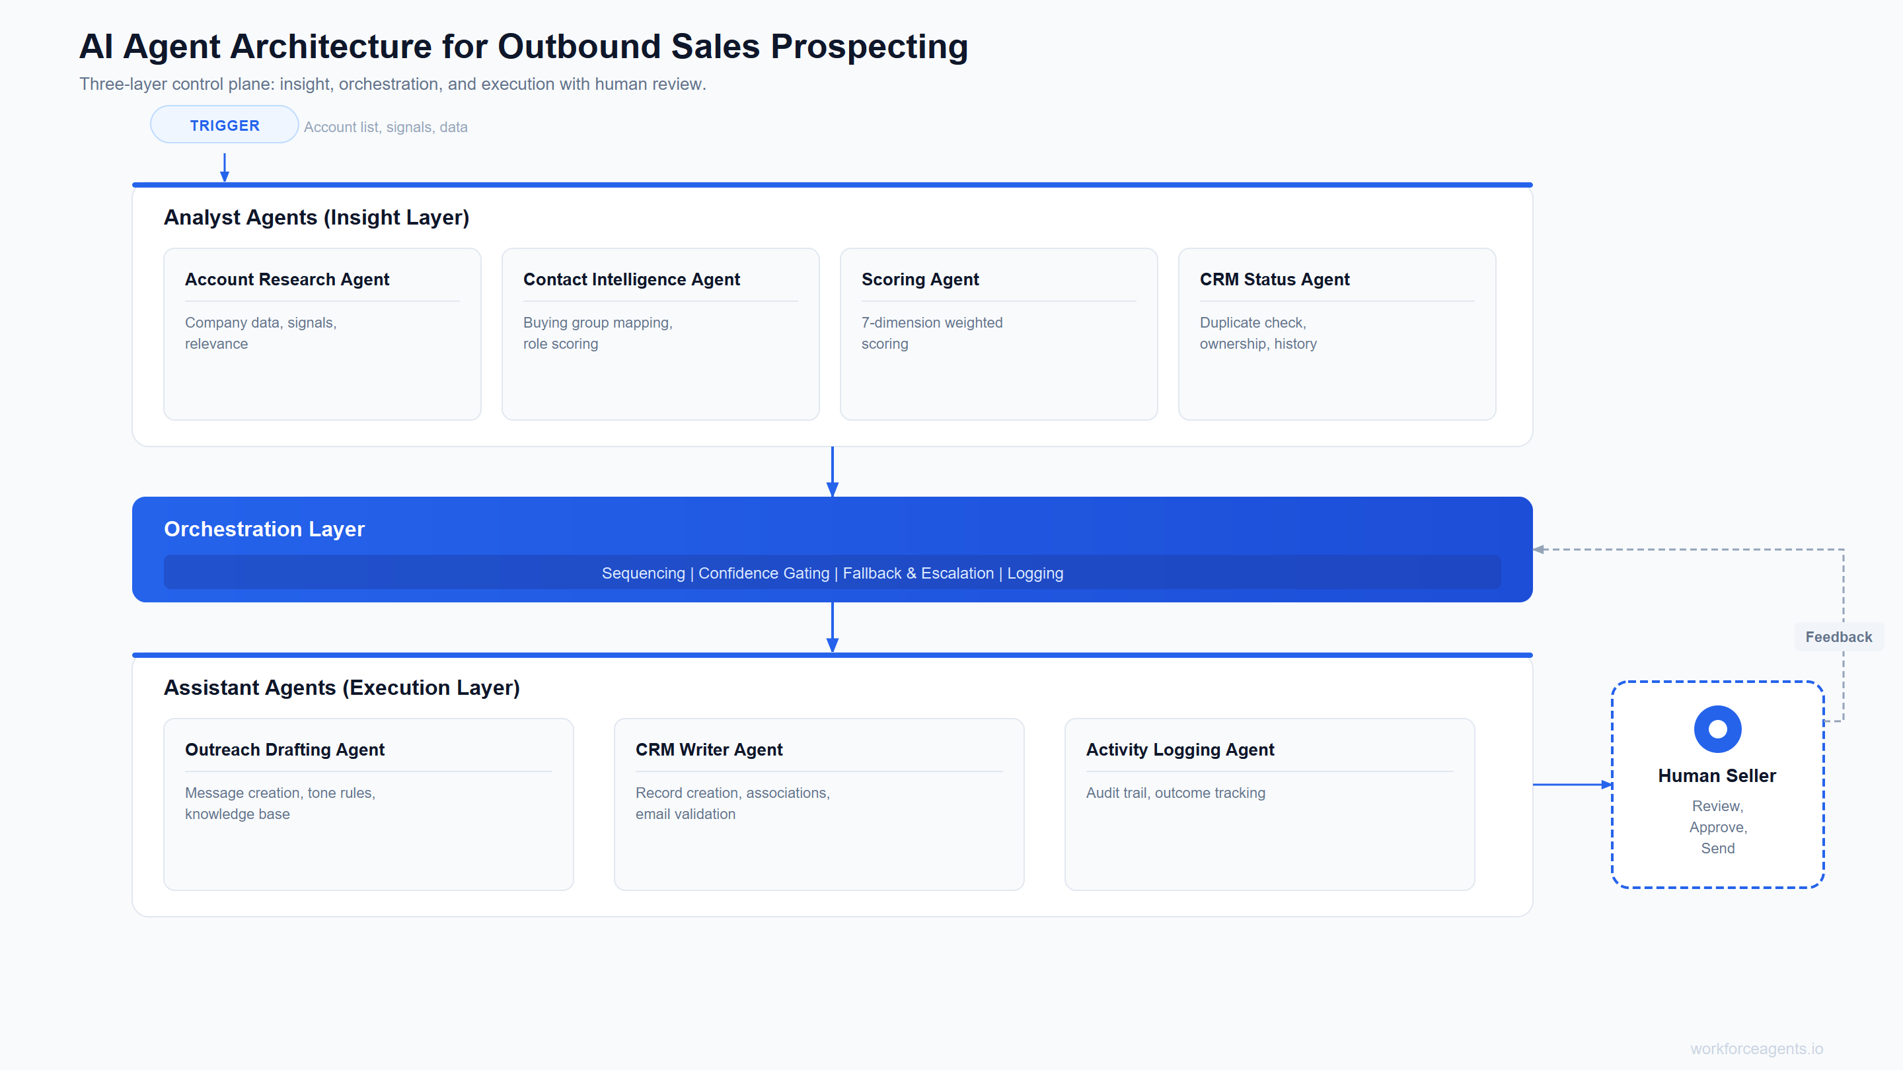Image resolution: width=1903 pixels, height=1070 pixels.
Task: Click the Human Seller circle icon
Action: [x=1717, y=729]
